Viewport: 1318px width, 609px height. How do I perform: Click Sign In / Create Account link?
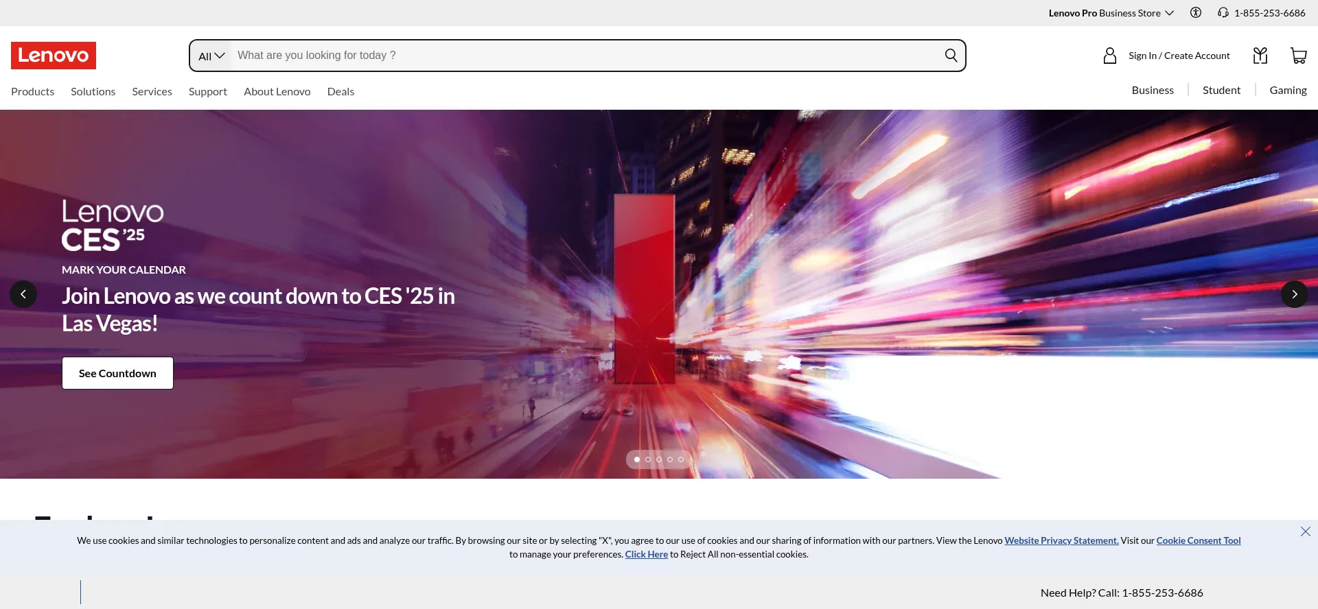tap(1179, 56)
